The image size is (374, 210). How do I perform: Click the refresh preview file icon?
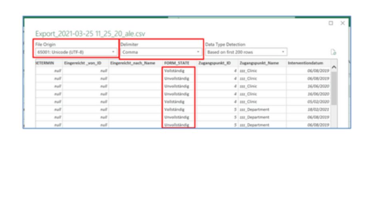pyautogui.click(x=333, y=52)
